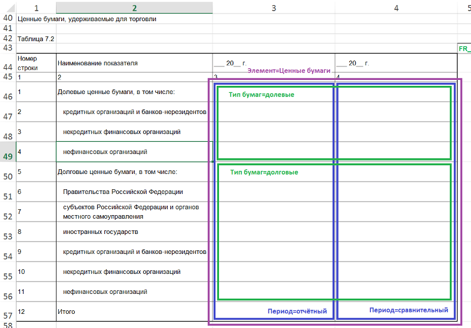Click line number '6' beside 'Правительства Российской Федерации'
This screenshot has height=328, width=471.
coord(36,192)
